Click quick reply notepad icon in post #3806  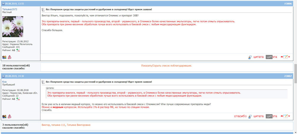[x=285, y=57]
